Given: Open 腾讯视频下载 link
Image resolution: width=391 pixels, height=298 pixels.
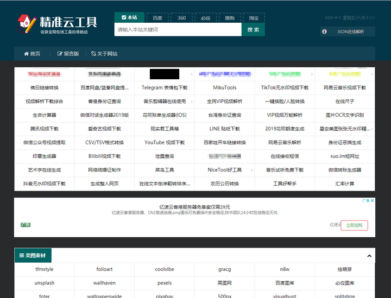Looking at the screenshot, I should (x=45, y=129).
